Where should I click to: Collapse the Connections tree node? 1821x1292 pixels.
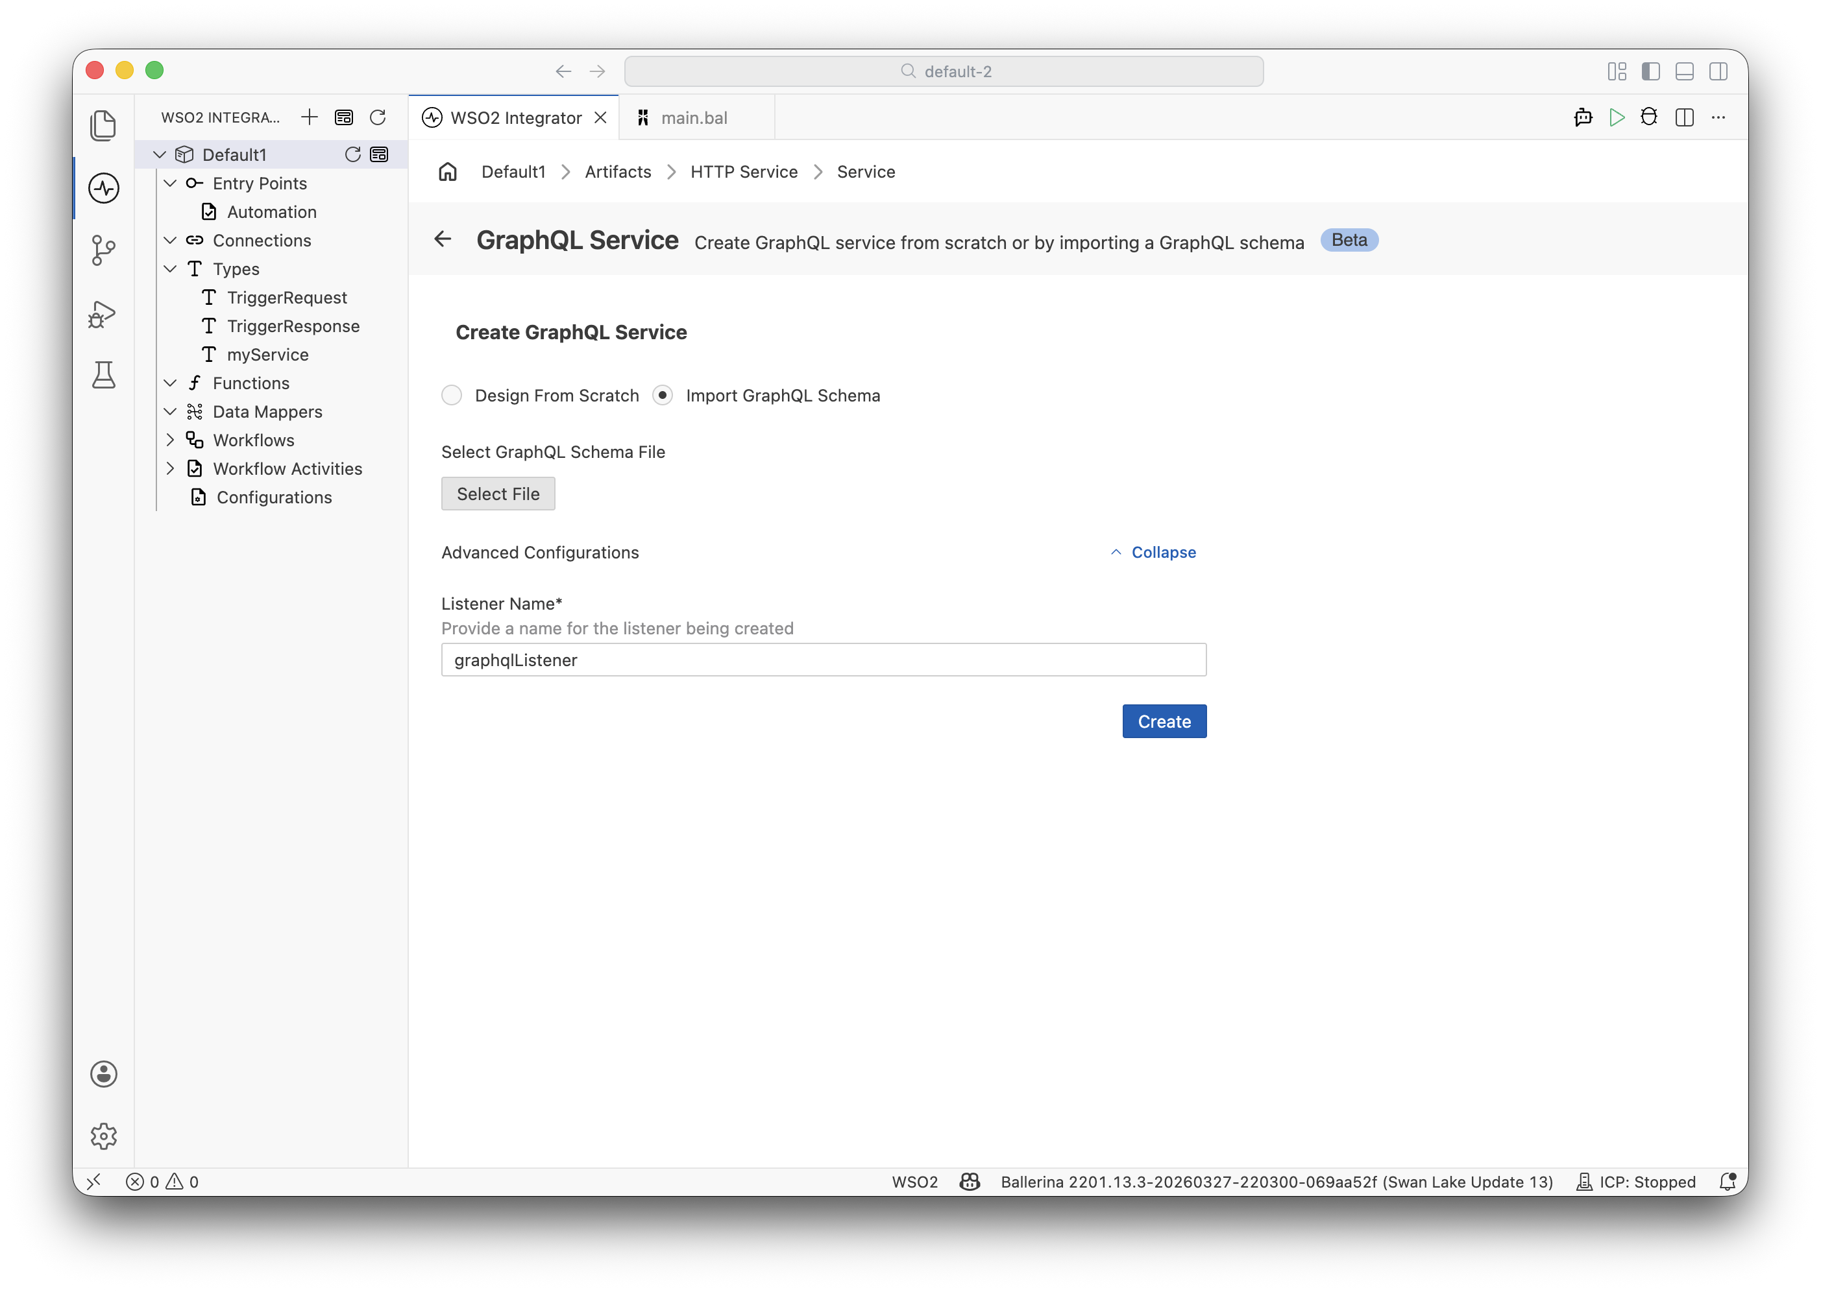coord(170,240)
